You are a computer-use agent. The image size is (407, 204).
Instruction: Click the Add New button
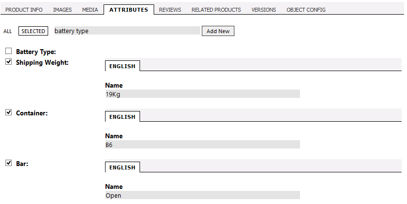pos(218,31)
